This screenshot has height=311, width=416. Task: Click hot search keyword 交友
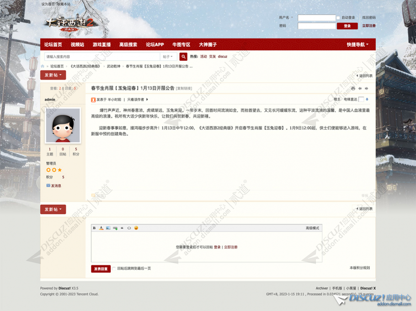(x=213, y=57)
